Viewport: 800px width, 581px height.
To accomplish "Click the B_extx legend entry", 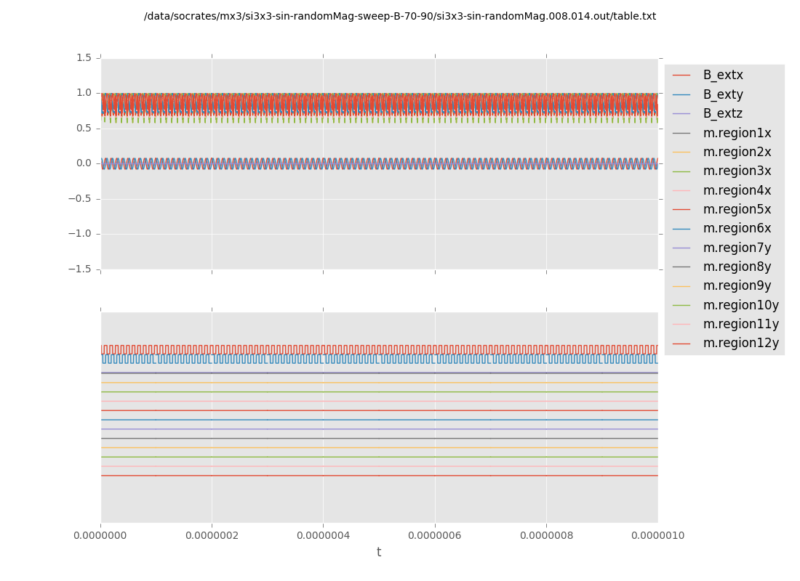I will 722,76.
